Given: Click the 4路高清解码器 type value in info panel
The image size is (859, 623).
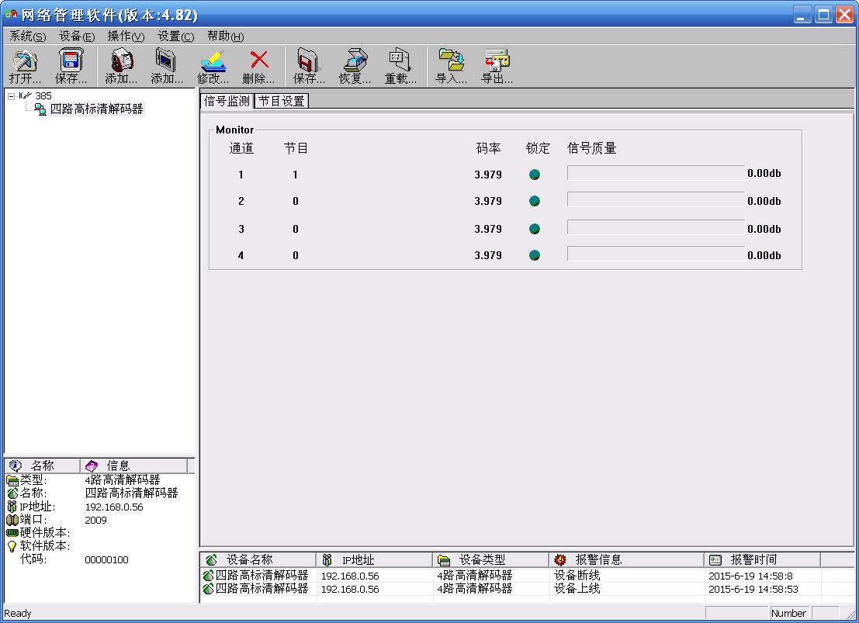Looking at the screenshot, I should (123, 480).
